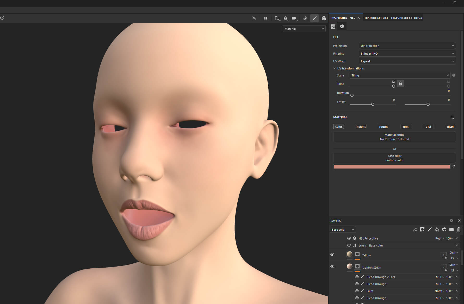Viewport: 464px width, 304px height.
Task: Add a paint layer with the brush icon
Action: [x=430, y=229]
